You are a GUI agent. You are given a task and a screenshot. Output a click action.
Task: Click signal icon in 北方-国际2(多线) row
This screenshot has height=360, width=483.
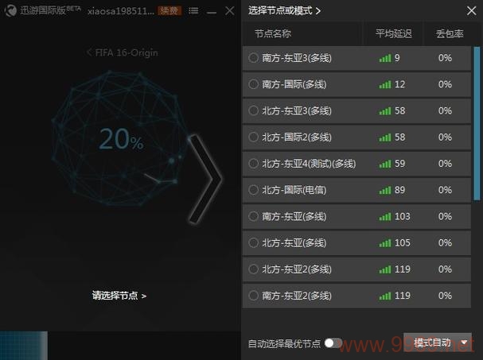385,137
